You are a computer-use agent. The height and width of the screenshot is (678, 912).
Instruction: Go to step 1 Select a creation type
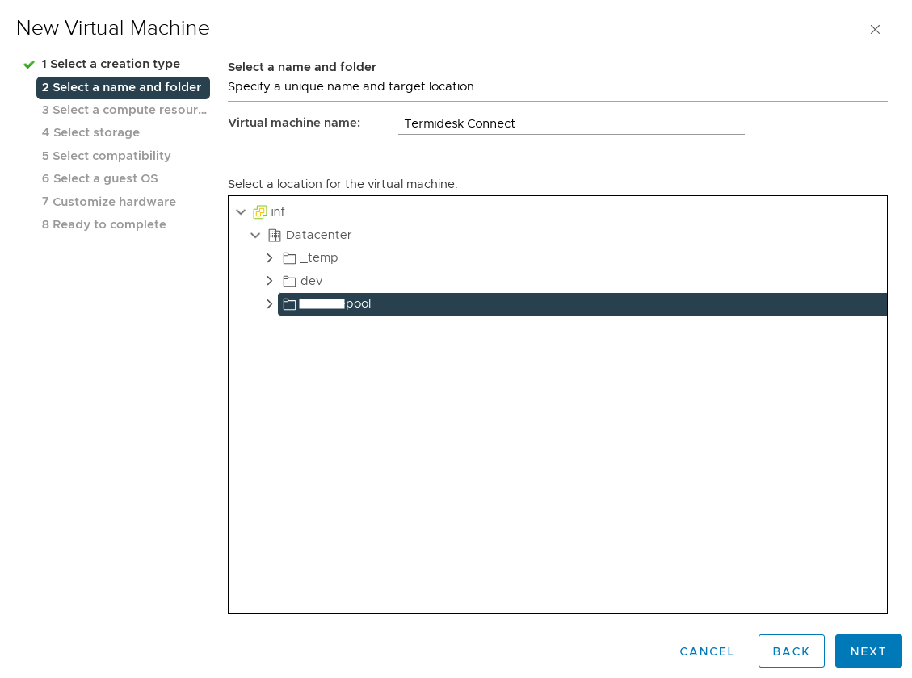pos(111,64)
